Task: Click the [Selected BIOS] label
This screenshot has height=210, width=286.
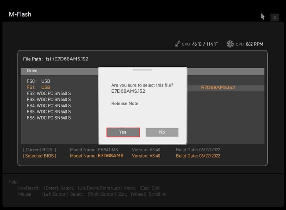Action: 40,156
